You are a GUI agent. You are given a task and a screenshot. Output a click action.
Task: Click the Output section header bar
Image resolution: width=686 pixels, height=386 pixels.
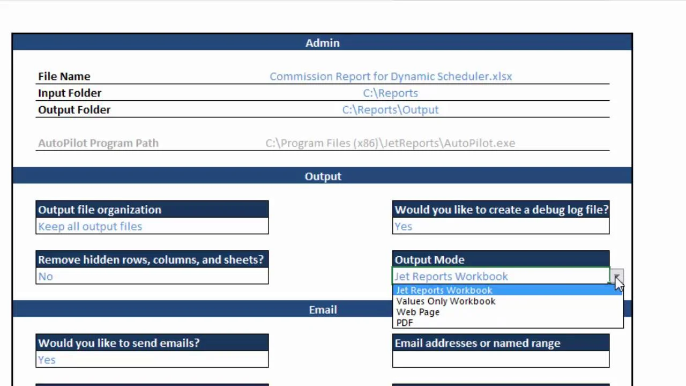pyautogui.click(x=322, y=176)
